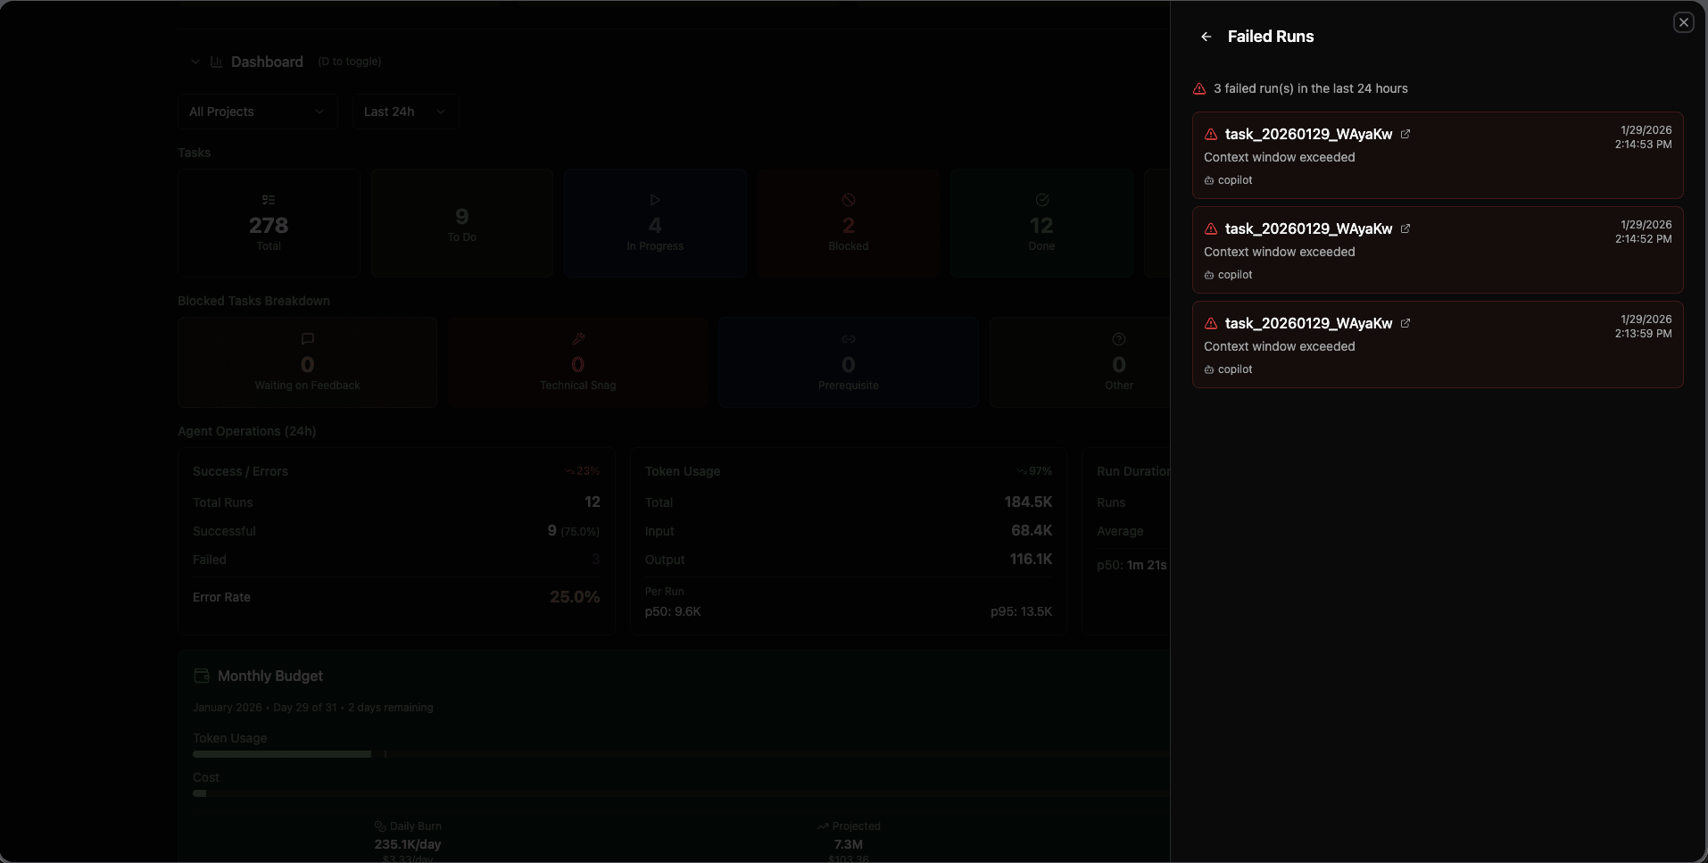The width and height of the screenshot is (1708, 863).
Task: Click the chart icon next to Dashboard
Action: pos(216,62)
